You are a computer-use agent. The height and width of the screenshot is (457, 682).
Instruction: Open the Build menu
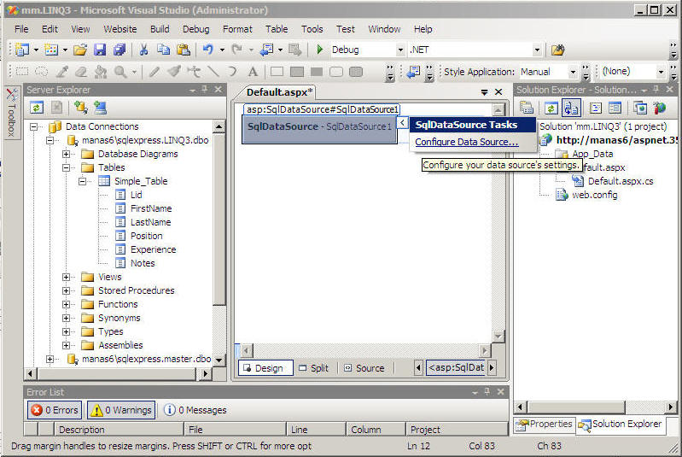pyautogui.click(x=160, y=29)
